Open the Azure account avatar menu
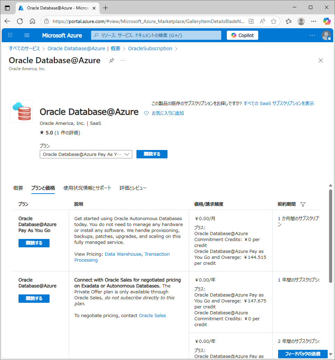Screen dimensions: 335x360 pos(326,35)
